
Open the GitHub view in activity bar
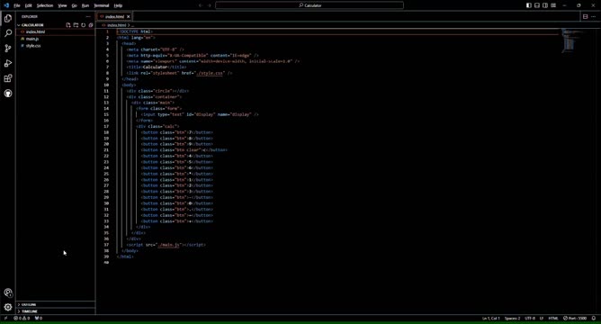point(8,94)
